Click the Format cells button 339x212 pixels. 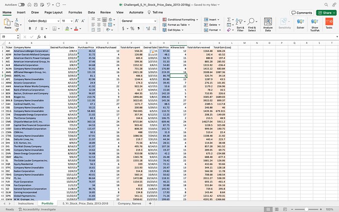213,30
